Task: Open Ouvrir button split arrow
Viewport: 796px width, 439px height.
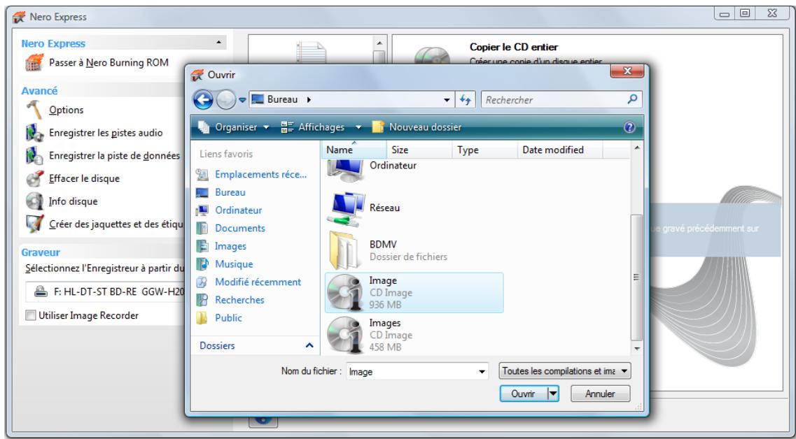Action: click(x=553, y=394)
